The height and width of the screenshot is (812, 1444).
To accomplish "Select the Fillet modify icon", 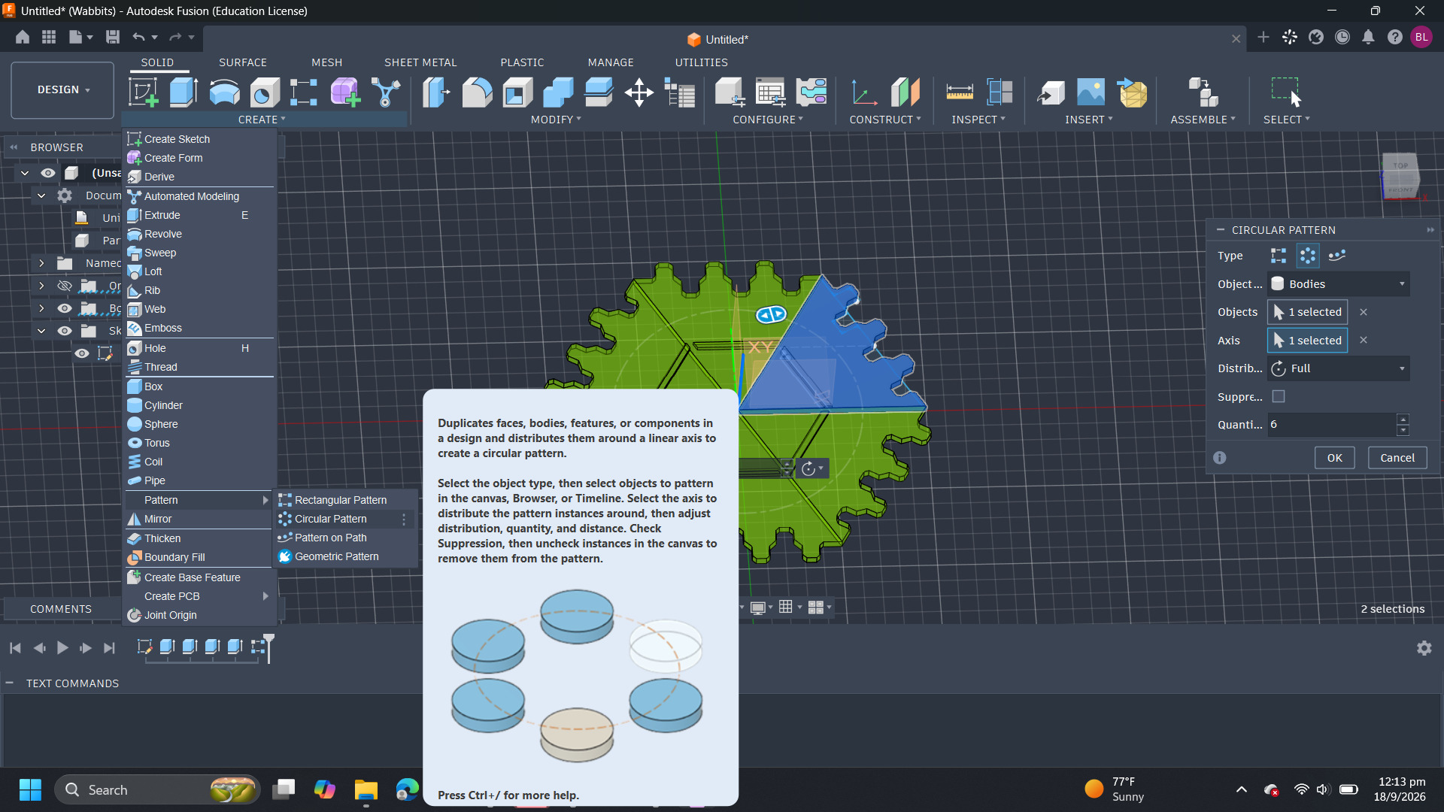I will point(477,92).
